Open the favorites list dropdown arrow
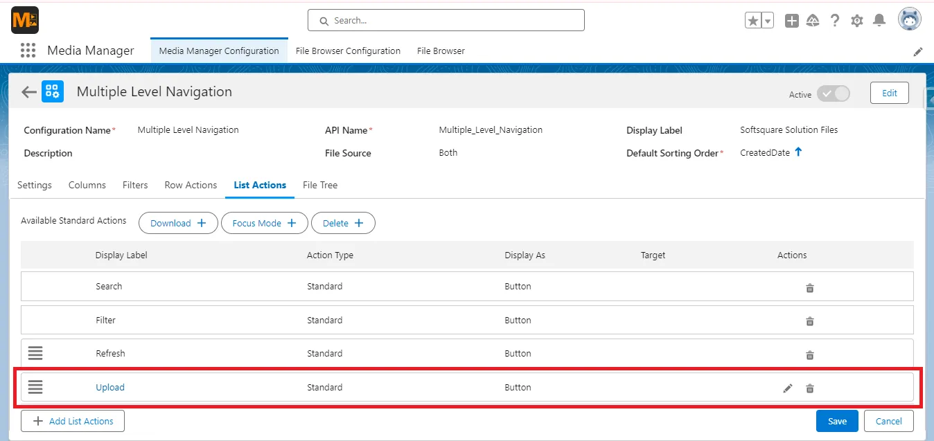 766,20
